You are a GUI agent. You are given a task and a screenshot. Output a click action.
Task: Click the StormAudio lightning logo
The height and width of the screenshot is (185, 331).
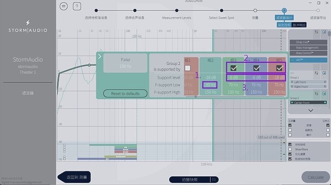click(28, 22)
